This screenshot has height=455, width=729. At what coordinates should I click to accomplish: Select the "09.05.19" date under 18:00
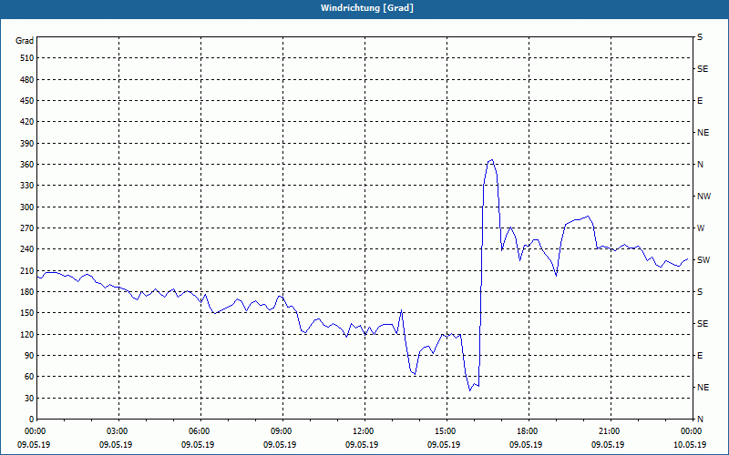pyautogui.click(x=526, y=444)
